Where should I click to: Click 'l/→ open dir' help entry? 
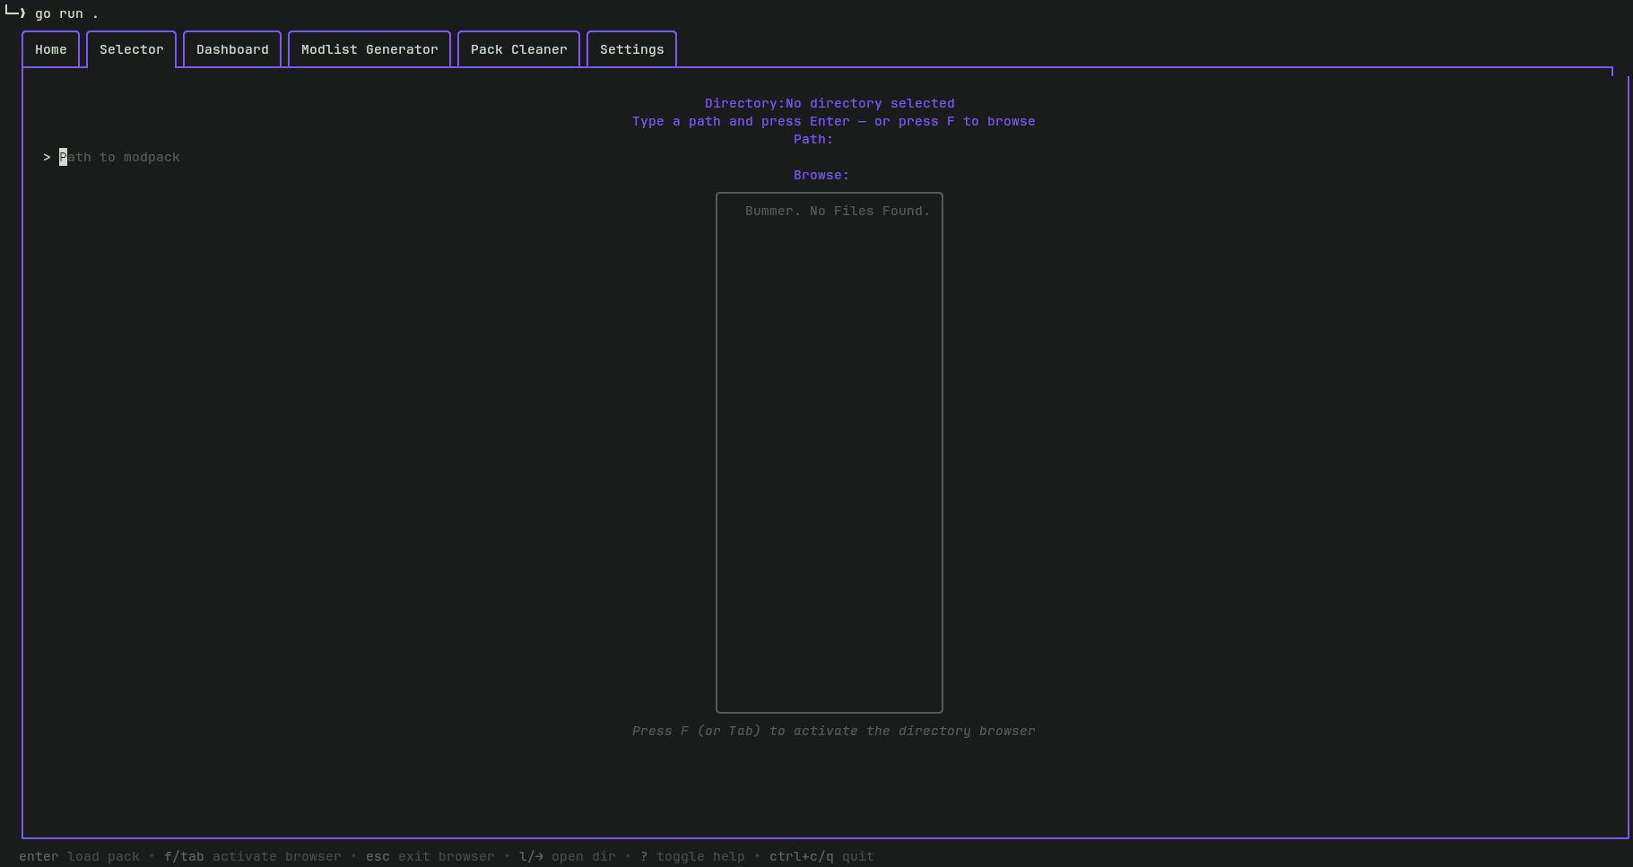click(x=568, y=856)
